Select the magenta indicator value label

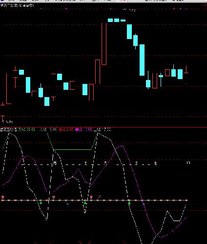[83, 130]
